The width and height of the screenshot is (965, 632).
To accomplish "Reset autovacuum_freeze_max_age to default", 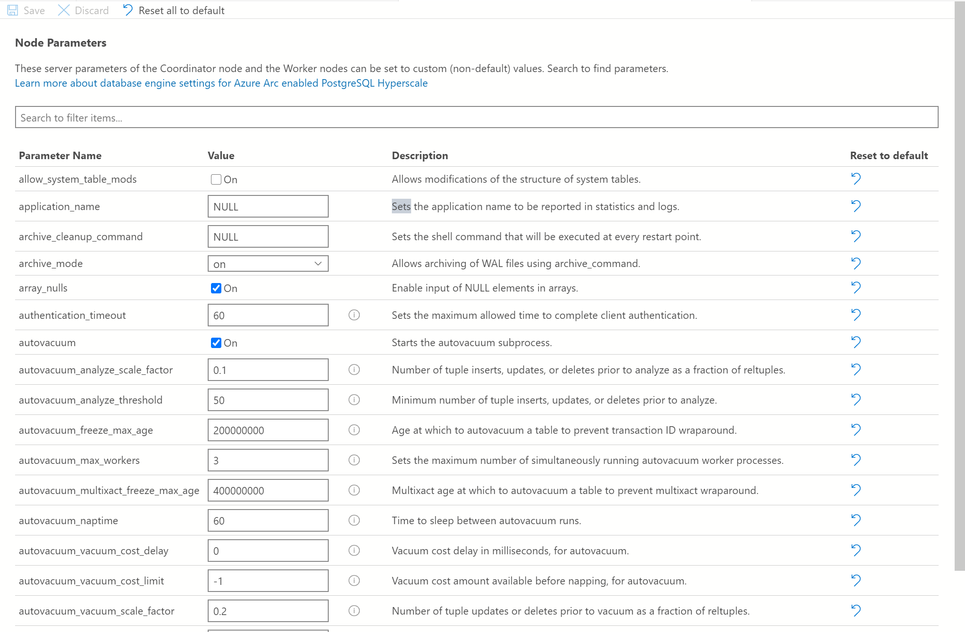I will (856, 429).
